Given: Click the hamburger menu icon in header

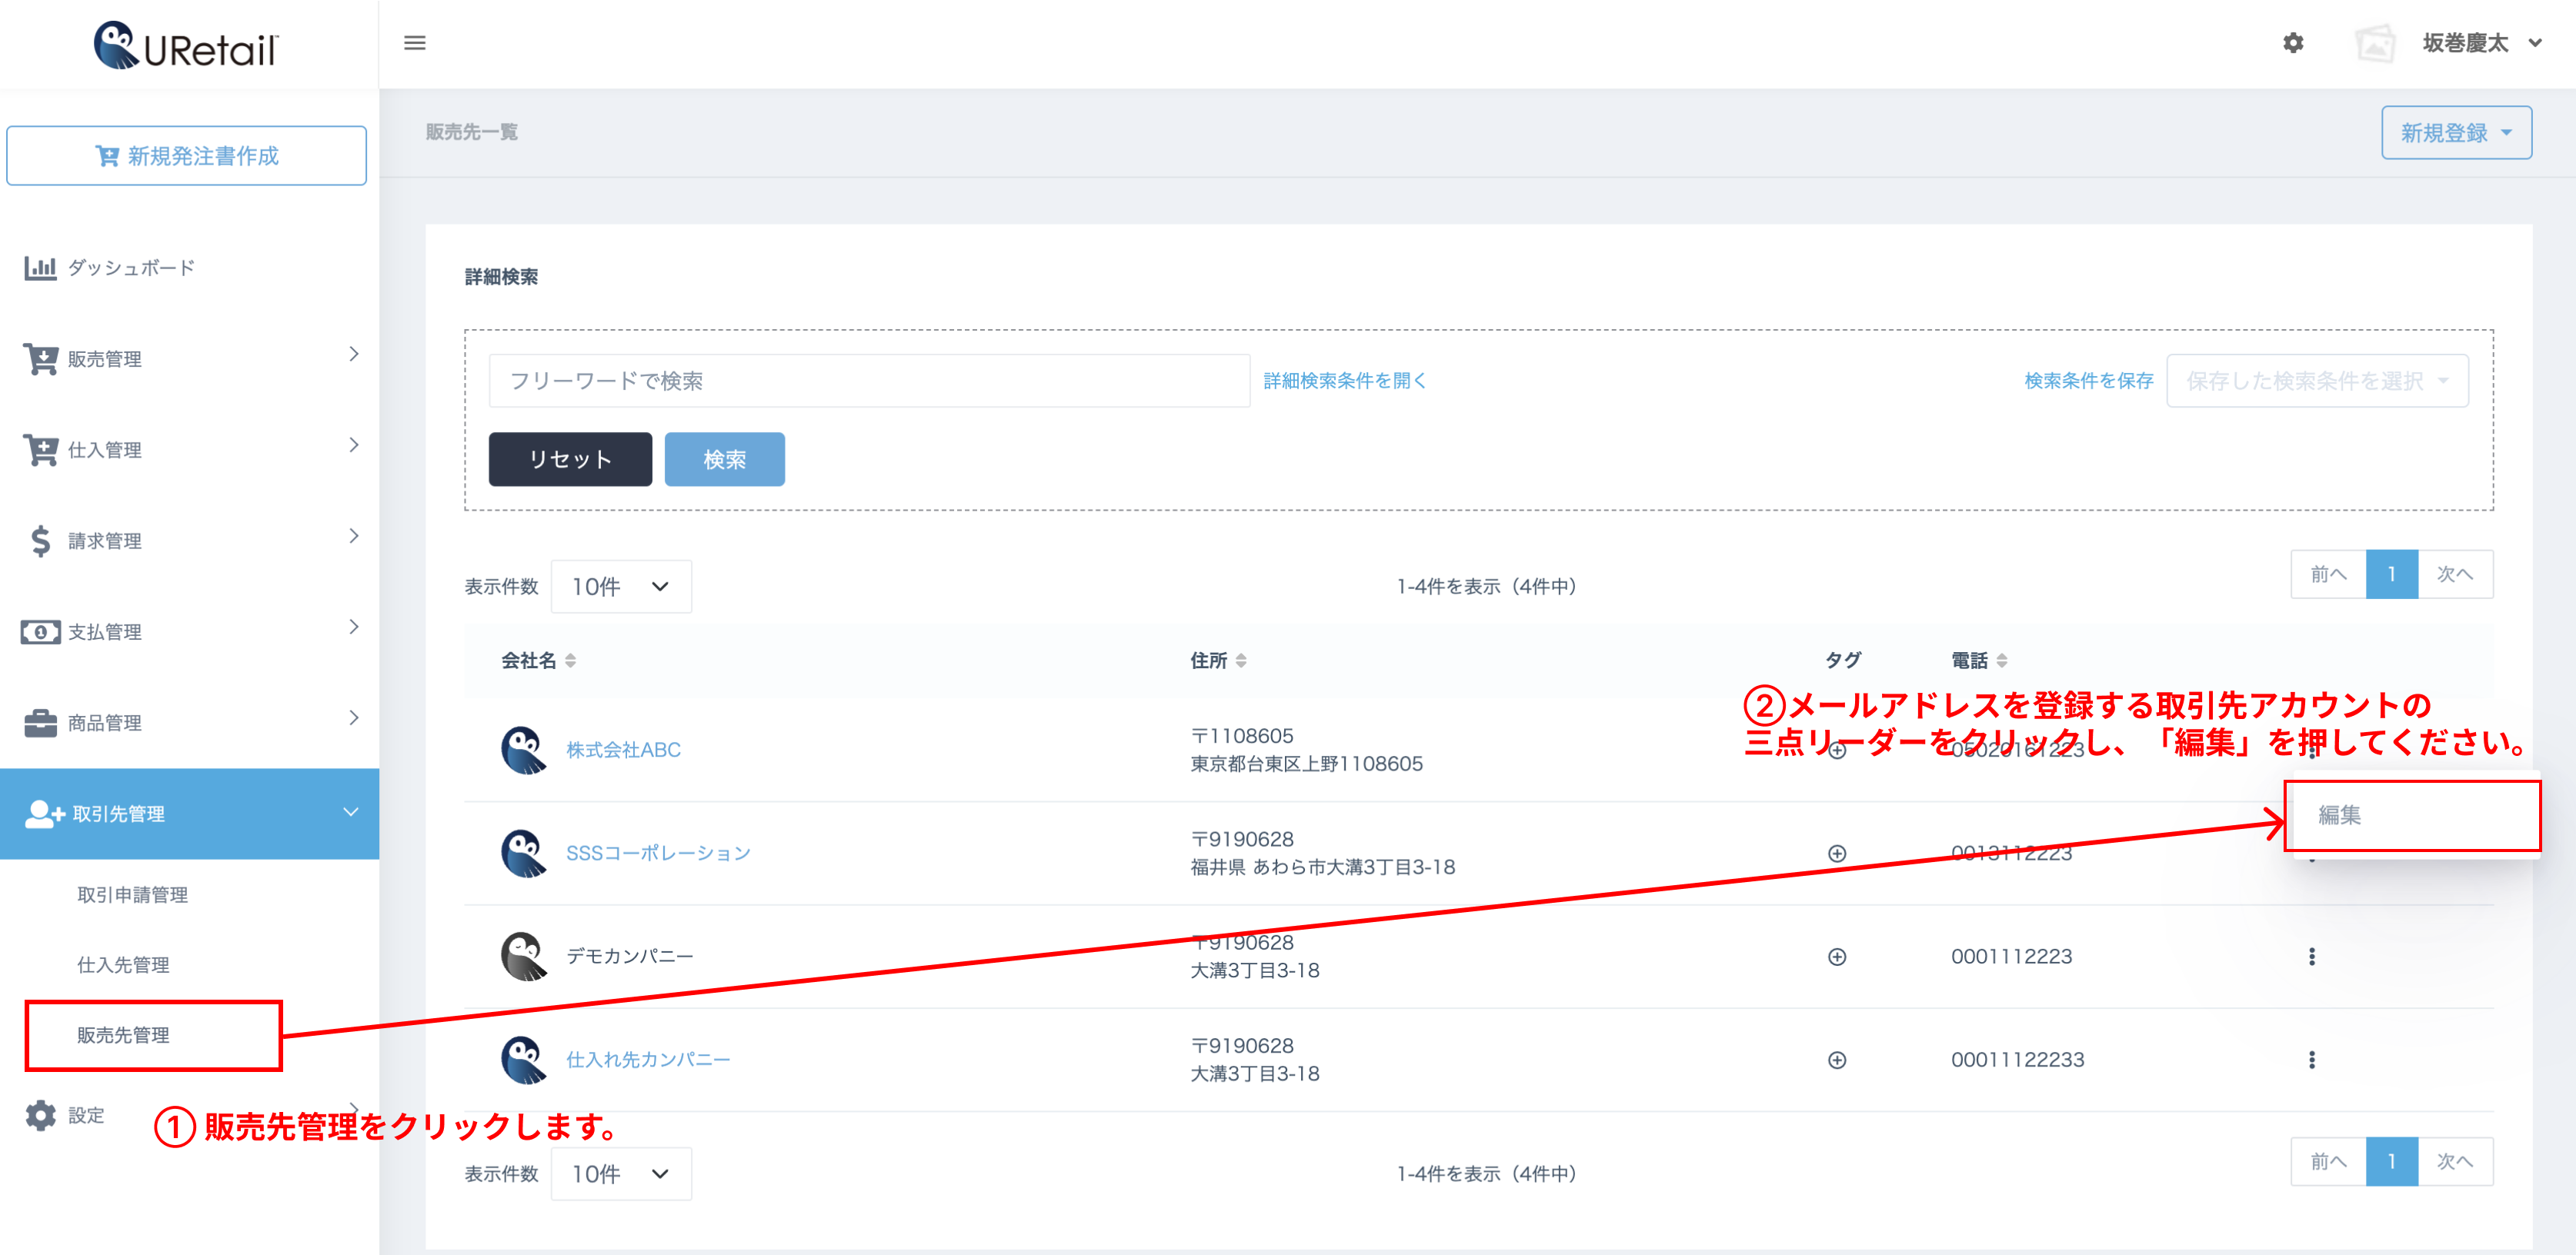Looking at the screenshot, I should tap(414, 43).
